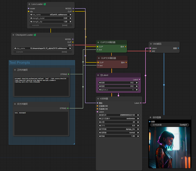Screen dimensions: 196x171
Task: Click the negative prompt text area containing watermark
Action: click(x=41, y=123)
